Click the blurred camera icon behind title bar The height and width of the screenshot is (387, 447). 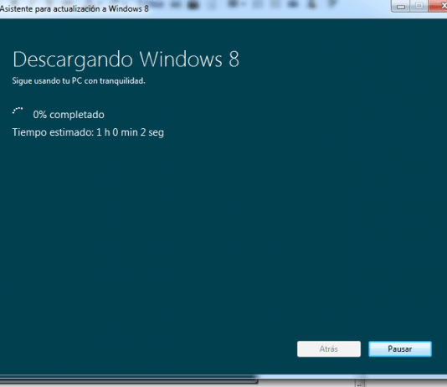(x=193, y=4)
